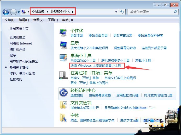Open the 工具(T) menu

coord(53,20)
